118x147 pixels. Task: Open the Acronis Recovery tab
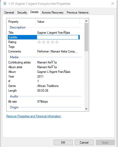pos(53,13)
